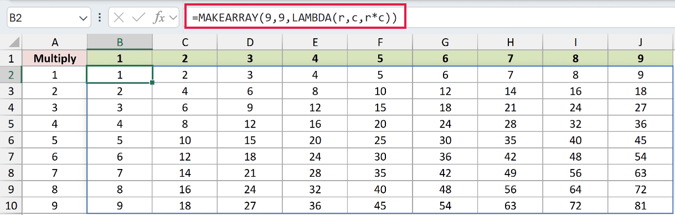This screenshot has width=675, height=215.
Task: Select column J header
Action: click(641, 42)
